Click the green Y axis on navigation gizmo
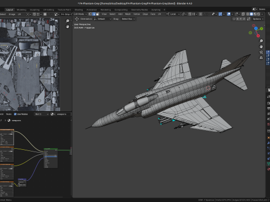The image size is (270, 202). pyautogui.click(x=262, y=29)
